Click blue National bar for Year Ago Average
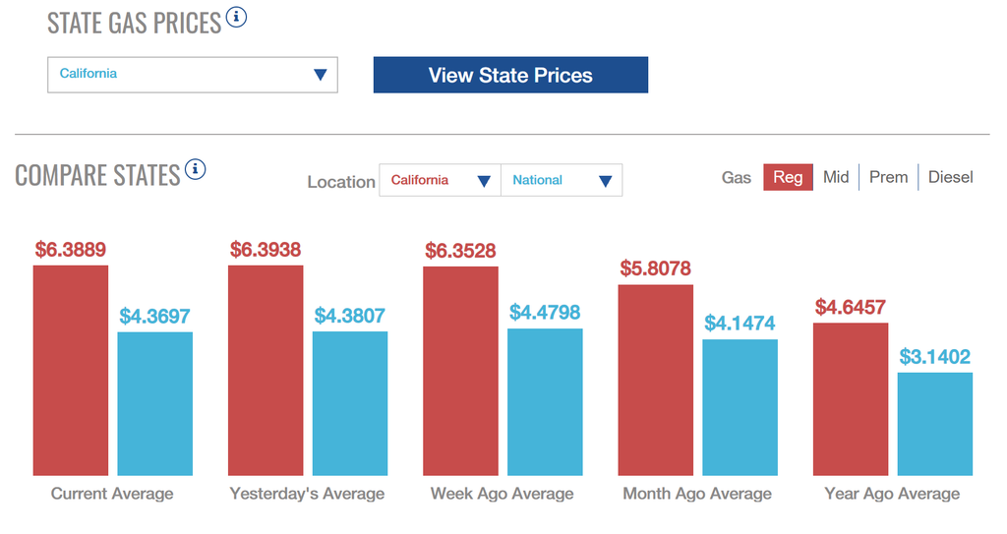This screenshot has height=534, width=1007. (935, 424)
